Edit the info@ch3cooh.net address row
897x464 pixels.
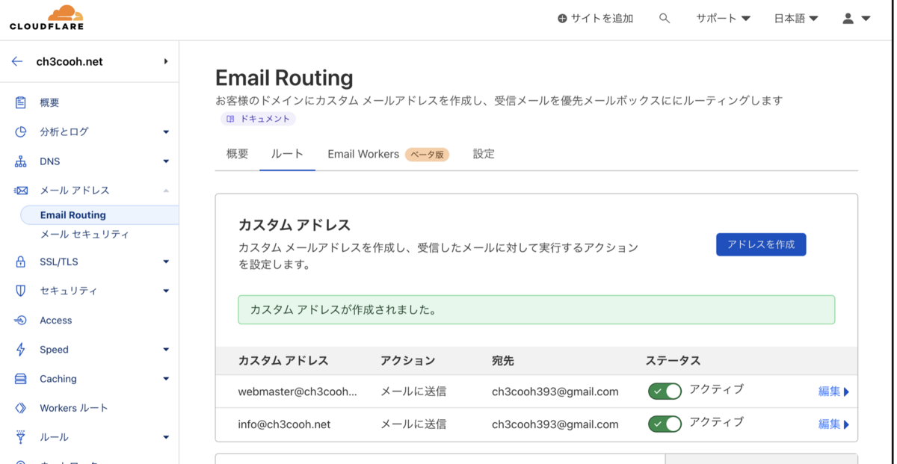click(x=833, y=424)
